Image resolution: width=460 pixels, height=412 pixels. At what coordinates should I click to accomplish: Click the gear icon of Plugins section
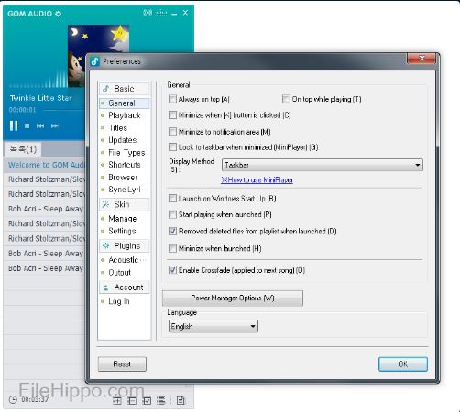pyautogui.click(x=105, y=245)
